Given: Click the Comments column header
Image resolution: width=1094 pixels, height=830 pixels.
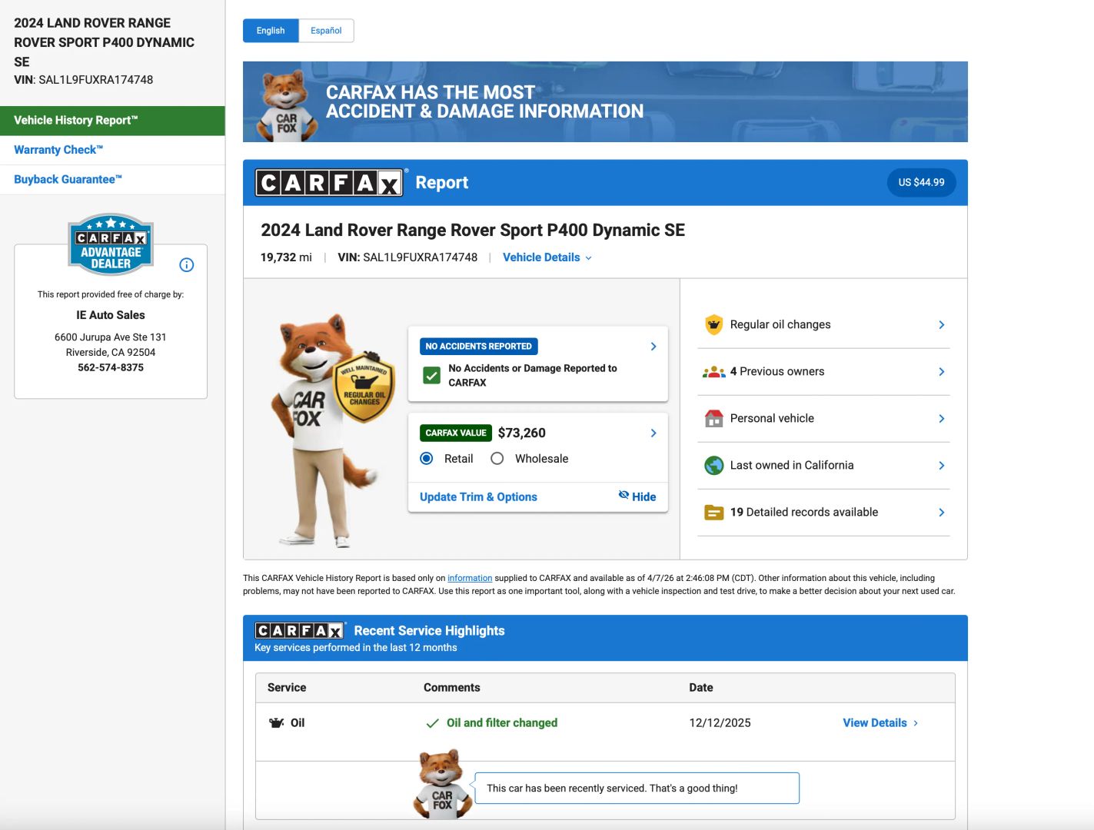Looking at the screenshot, I should [452, 688].
